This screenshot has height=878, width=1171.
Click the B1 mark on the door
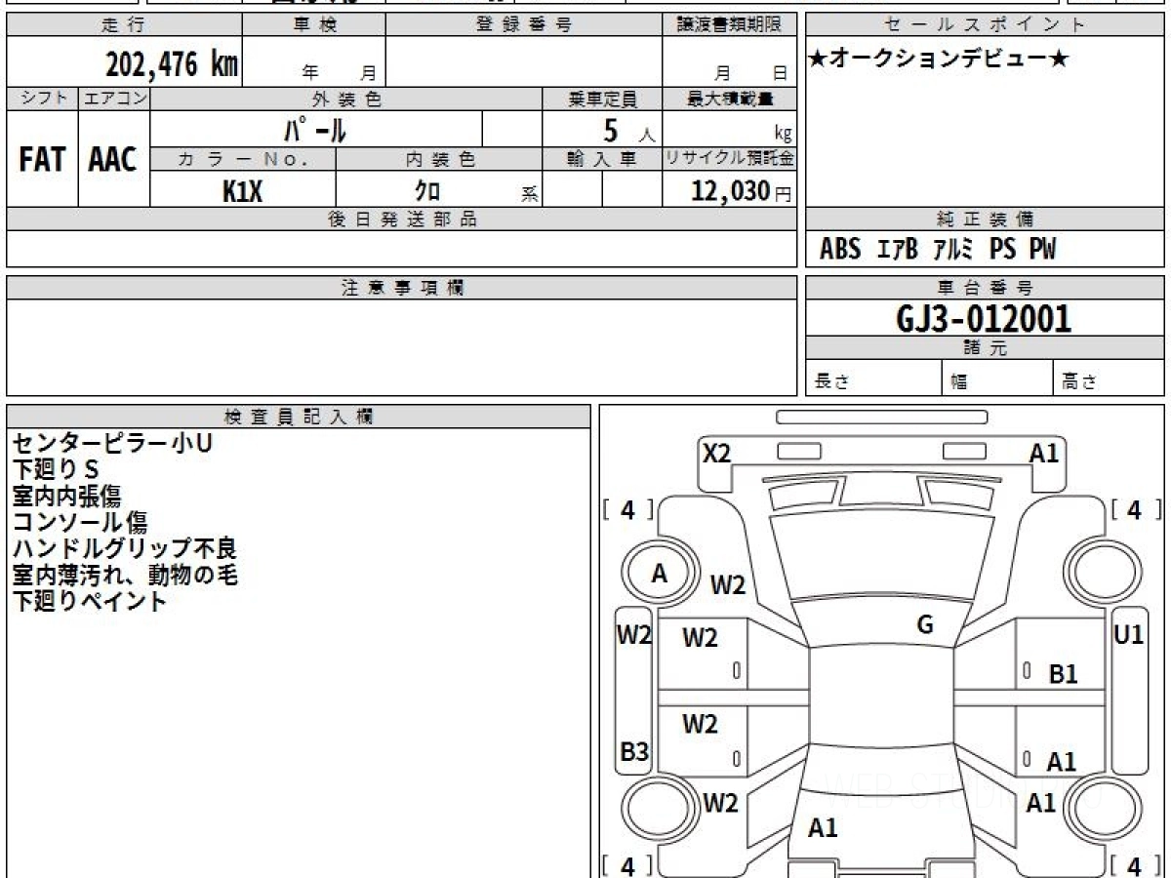coord(1063,673)
